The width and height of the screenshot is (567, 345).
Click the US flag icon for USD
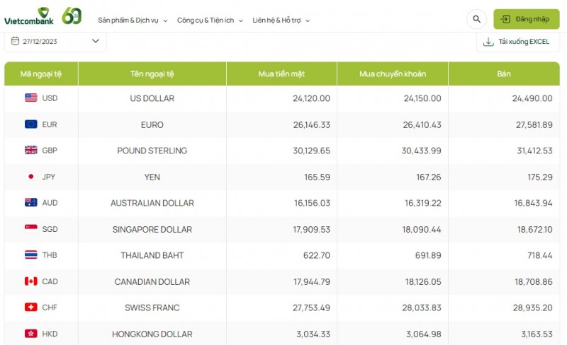click(31, 98)
